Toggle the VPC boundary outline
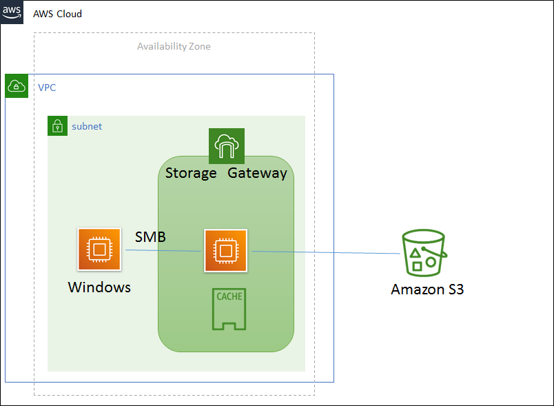This screenshot has height=406, width=554. [334, 207]
